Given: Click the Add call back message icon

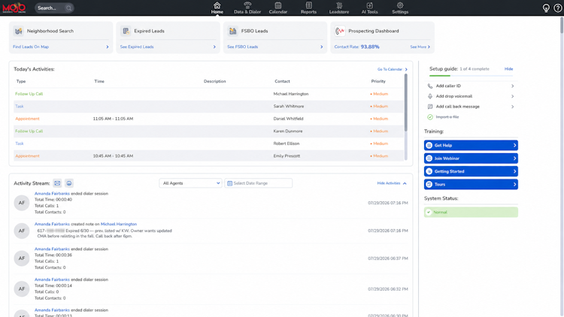Looking at the screenshot, I should click(x=430, y=107).
